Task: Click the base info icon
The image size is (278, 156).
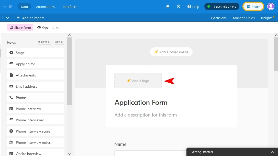Action: [10, 6]
